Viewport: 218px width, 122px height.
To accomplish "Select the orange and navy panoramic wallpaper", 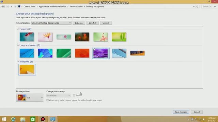I will [x=137, y=53].
